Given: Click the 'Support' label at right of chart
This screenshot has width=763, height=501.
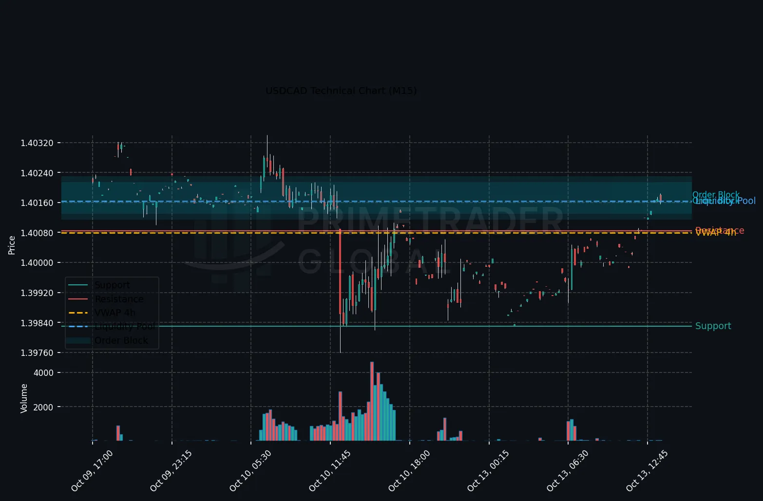Looking at the screenshot, I should tap(713, 326).
